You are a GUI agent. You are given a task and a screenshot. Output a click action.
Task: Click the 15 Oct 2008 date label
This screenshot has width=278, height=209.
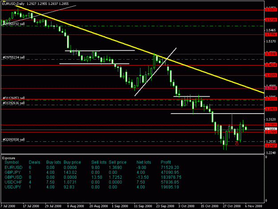[x=210, y=206]
